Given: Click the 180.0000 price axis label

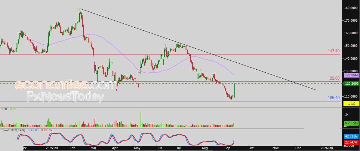Looking at the screenshot, I should point(352,8).
